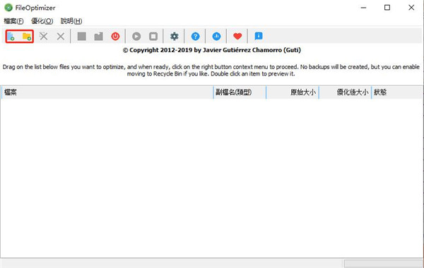Sort by the 狀態 column header
Viewport: 424px width, 268px height.
pyautogui.click(x=396, y=92)
